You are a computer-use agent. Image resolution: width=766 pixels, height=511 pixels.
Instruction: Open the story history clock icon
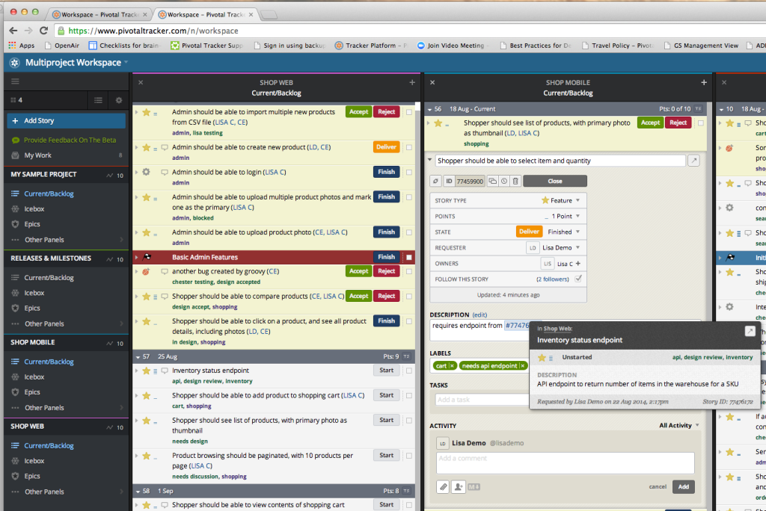tap(503, 181)
